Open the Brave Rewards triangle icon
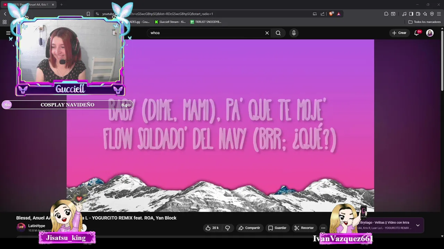 pos(339,14)
